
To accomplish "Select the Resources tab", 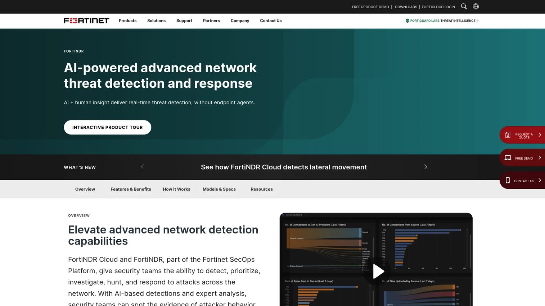I will pyautogui.click(x=262, y=189).
